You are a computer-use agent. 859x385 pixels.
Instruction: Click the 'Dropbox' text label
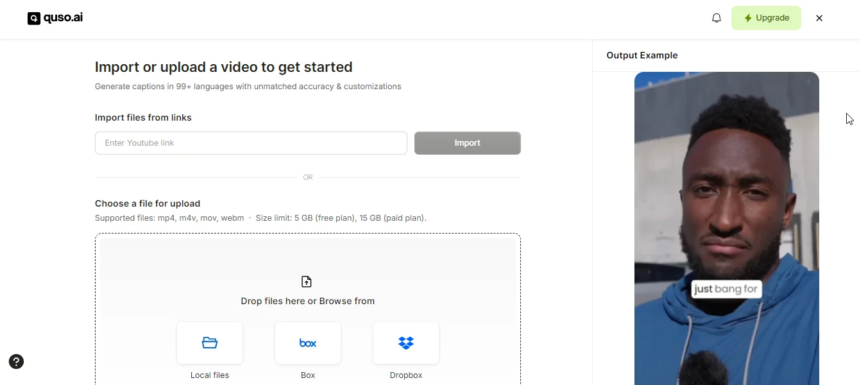(406, 375)
